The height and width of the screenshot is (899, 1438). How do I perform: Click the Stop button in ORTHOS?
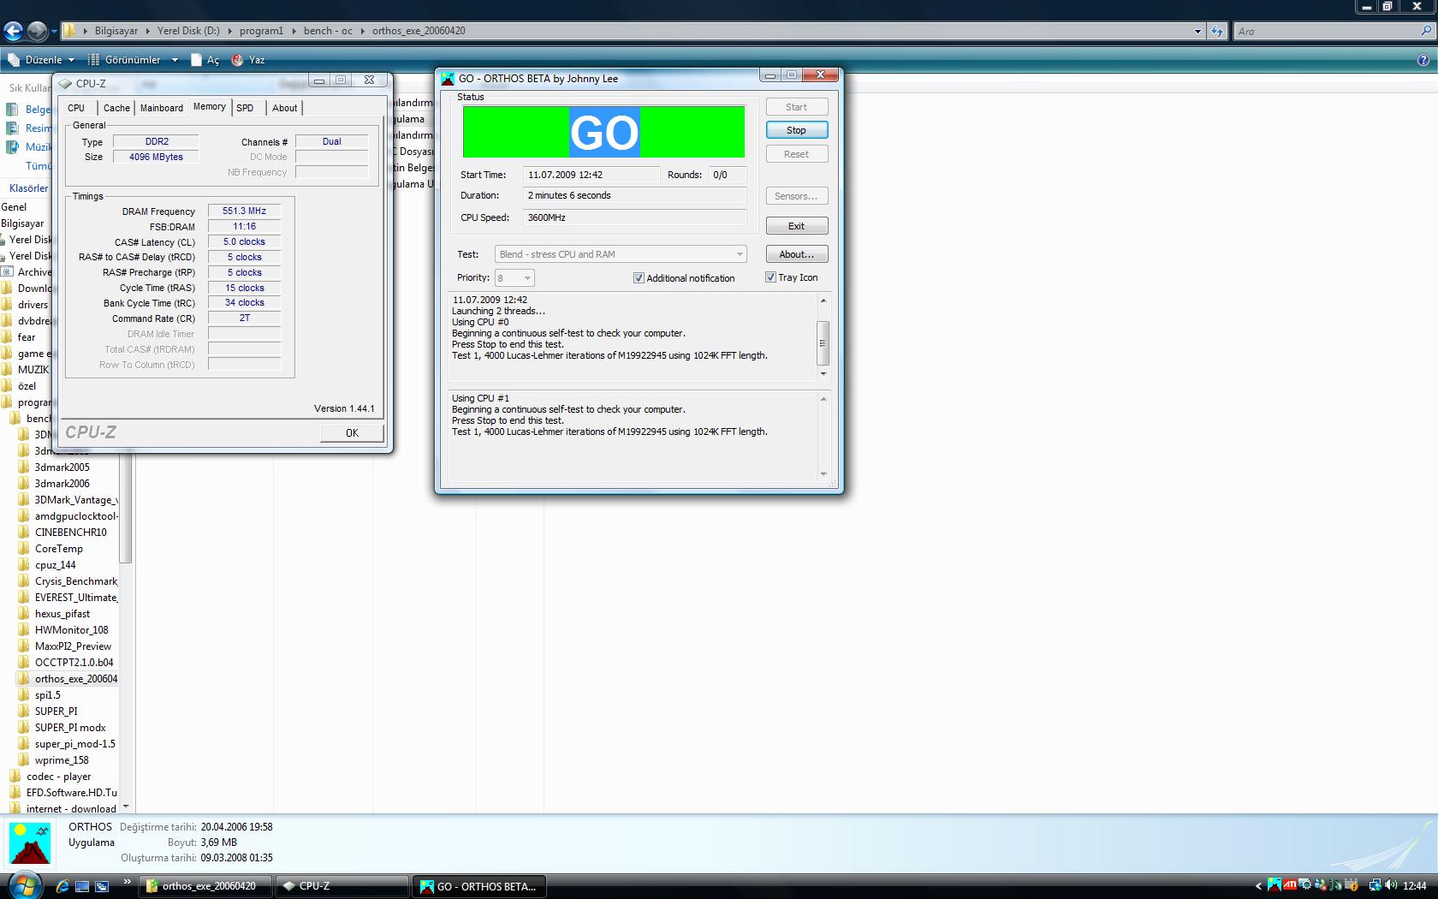pos(796,130)
